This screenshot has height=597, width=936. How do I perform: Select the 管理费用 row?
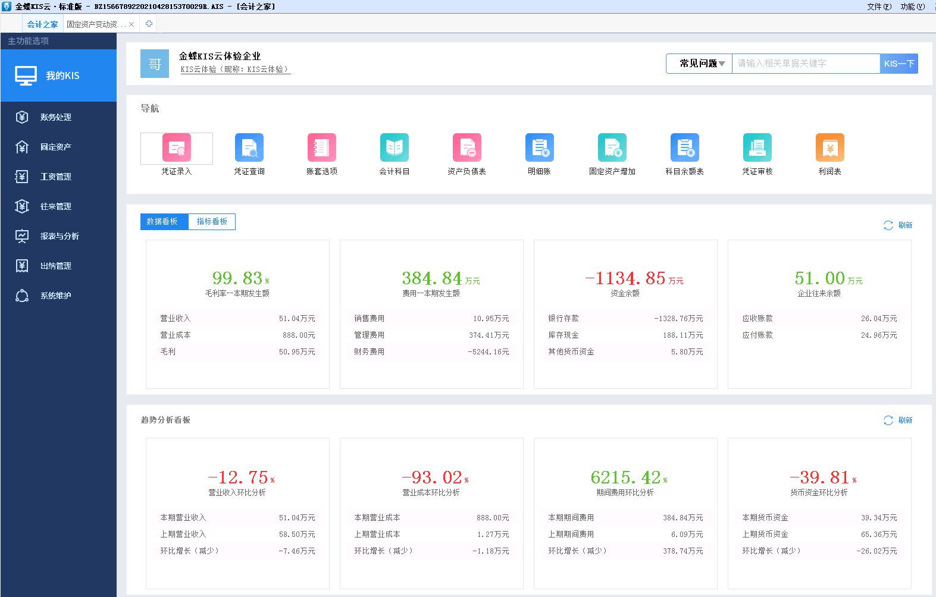431,335
